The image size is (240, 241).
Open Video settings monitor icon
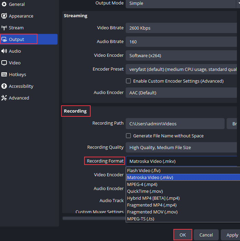click(x=4, y=63)
